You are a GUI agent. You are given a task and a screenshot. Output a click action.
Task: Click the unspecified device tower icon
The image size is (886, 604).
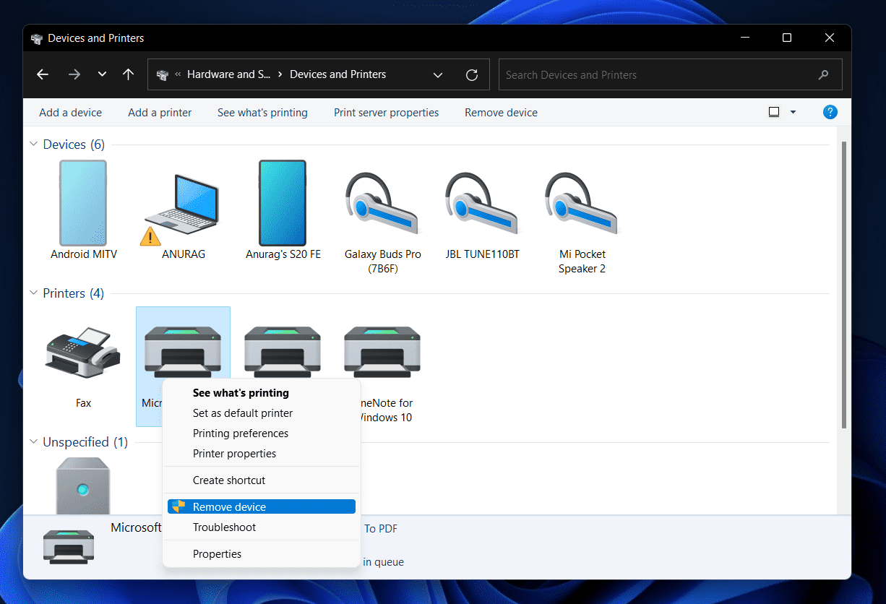pyautogui.click(x=83, y=486)
